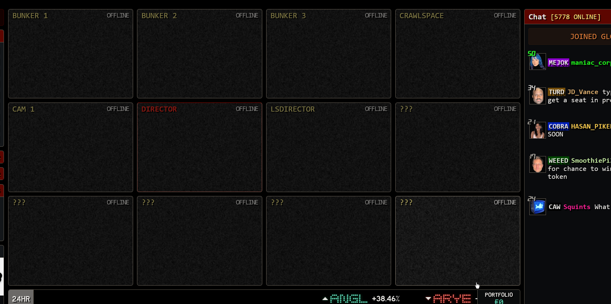Screen dimensions: 611x304
Task: Click the username maniac_corp in chat
Action: click(591, 63)
